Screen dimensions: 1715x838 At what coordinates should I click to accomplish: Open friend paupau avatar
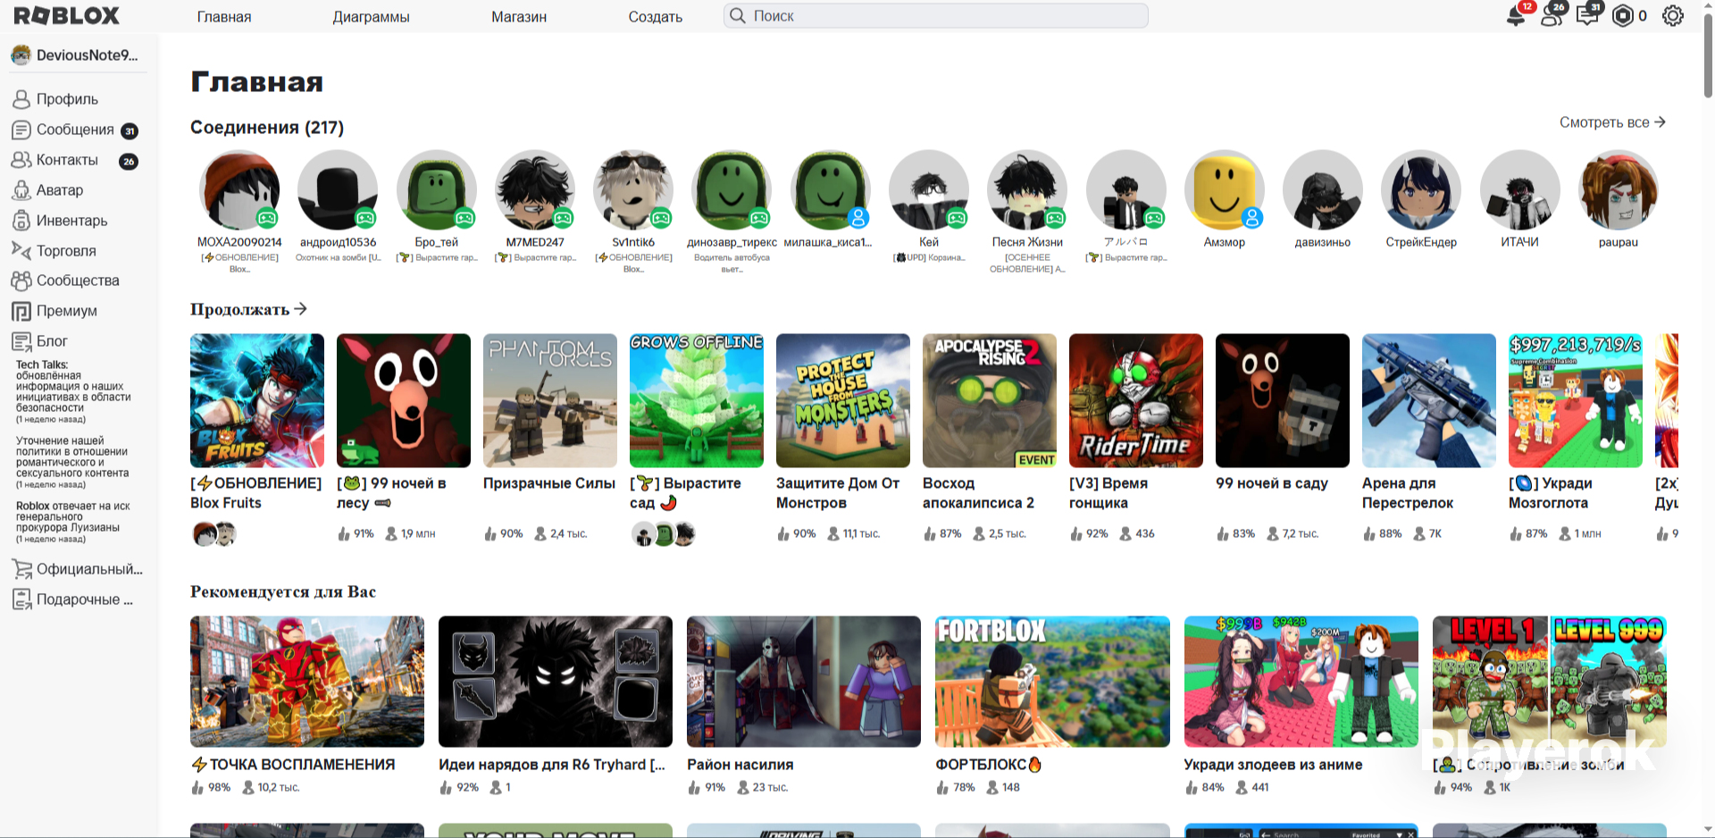click(1619, 190)
